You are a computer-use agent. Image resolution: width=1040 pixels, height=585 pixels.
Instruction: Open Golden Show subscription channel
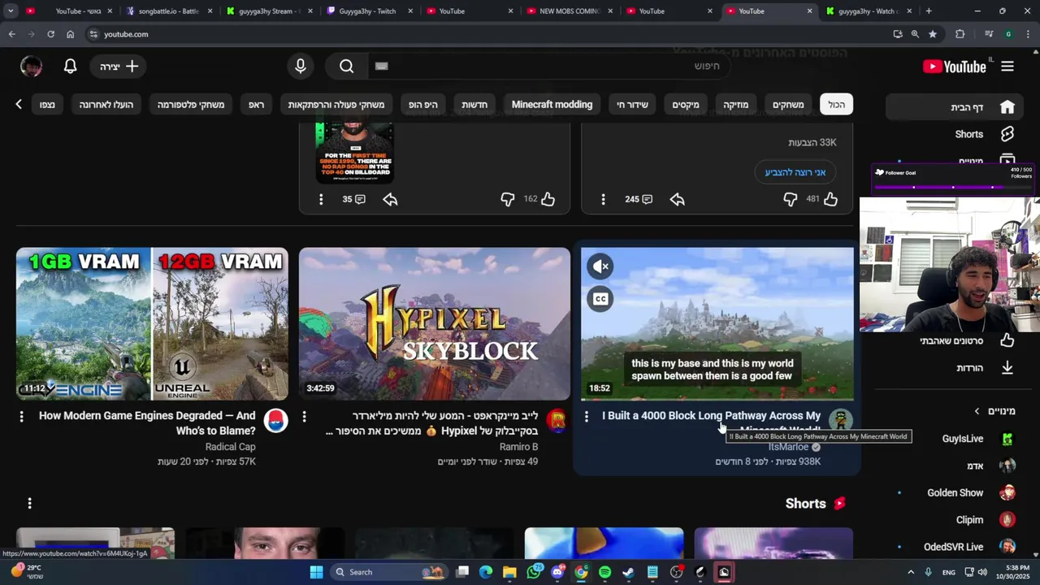click(x=955, y=493)
